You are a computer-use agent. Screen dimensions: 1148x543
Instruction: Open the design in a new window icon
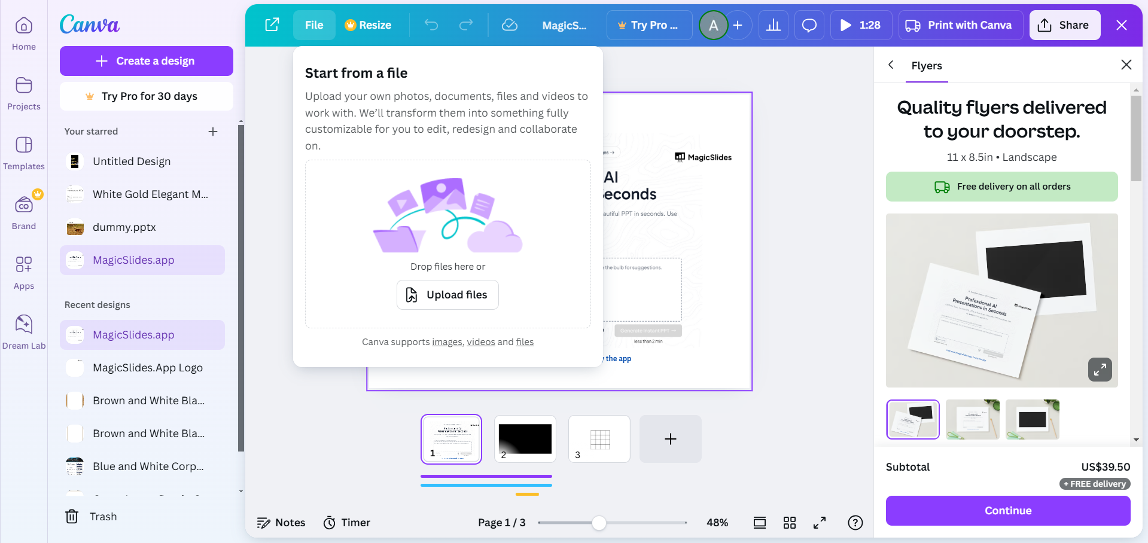(272, 25)
